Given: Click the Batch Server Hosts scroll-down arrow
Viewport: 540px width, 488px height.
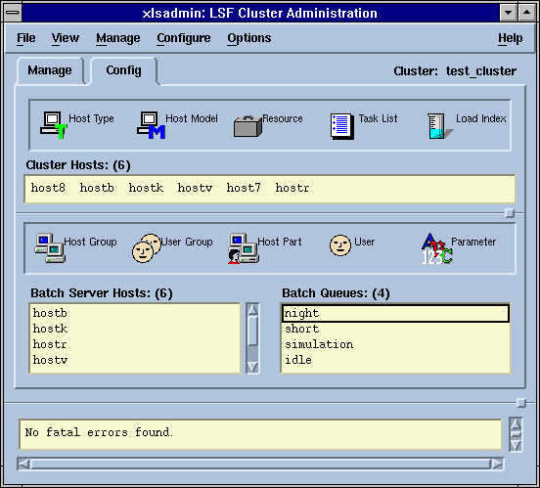Looking at the screenshot, I should coord(252,367).
